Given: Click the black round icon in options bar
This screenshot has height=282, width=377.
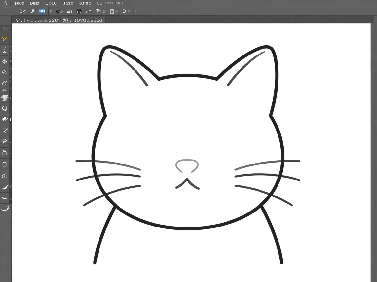Looking at the screenshot, I should pyautogui.click(x=79, y=11).
